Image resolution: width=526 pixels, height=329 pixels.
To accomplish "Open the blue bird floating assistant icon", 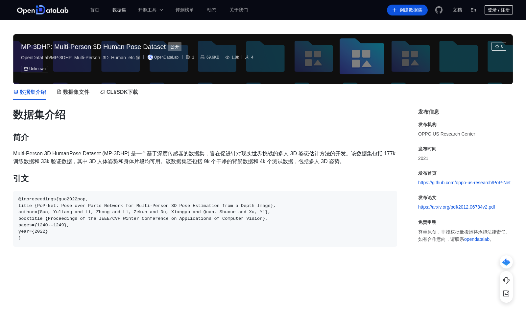I will 506,262.
